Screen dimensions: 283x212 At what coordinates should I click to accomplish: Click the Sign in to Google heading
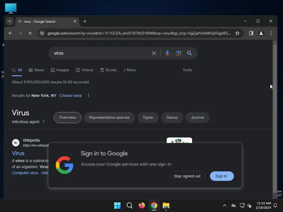point(104,153)
